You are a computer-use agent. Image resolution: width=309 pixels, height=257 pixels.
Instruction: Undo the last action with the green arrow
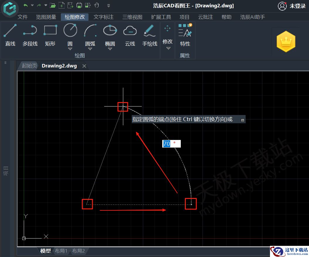26,5
